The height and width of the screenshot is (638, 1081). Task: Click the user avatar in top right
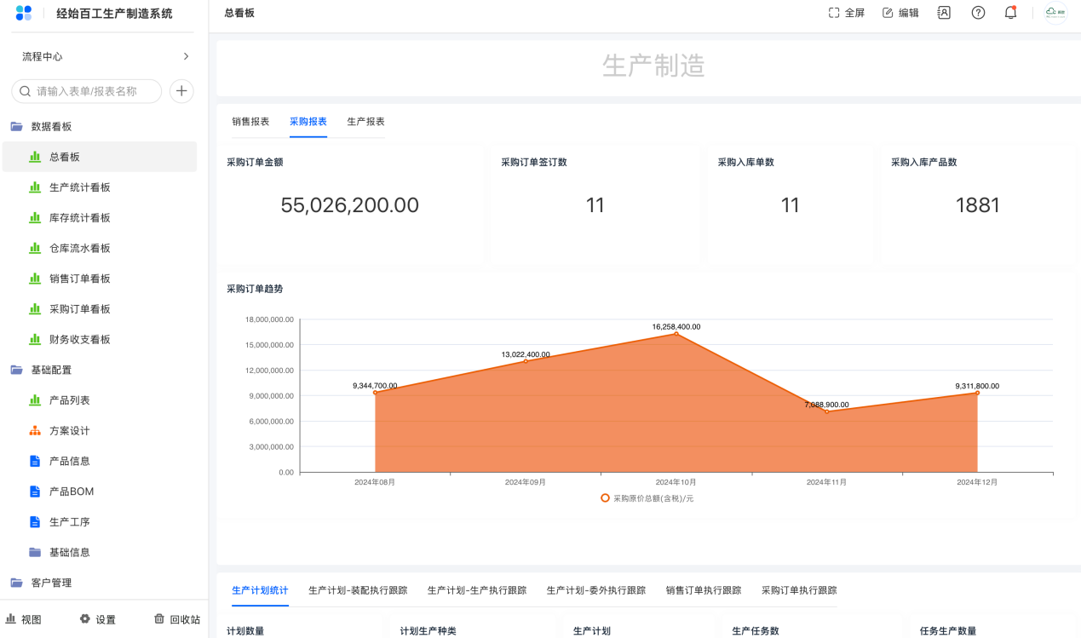[x=1055, y=13]
